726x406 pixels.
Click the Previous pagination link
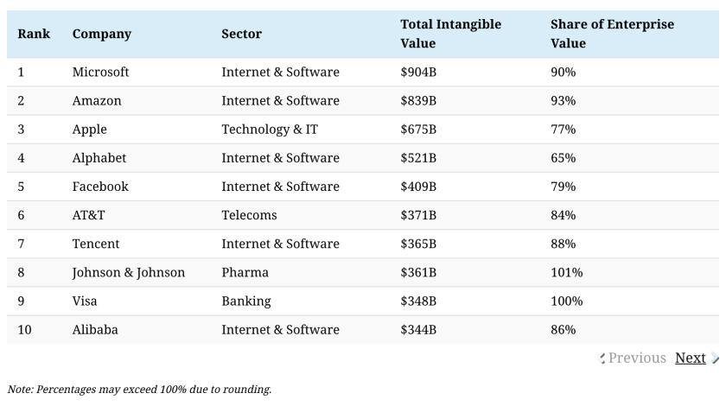click(x=638, y=358)
